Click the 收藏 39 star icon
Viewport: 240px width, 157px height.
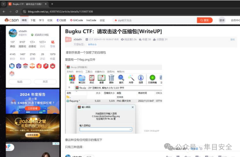tap(140, 39)
